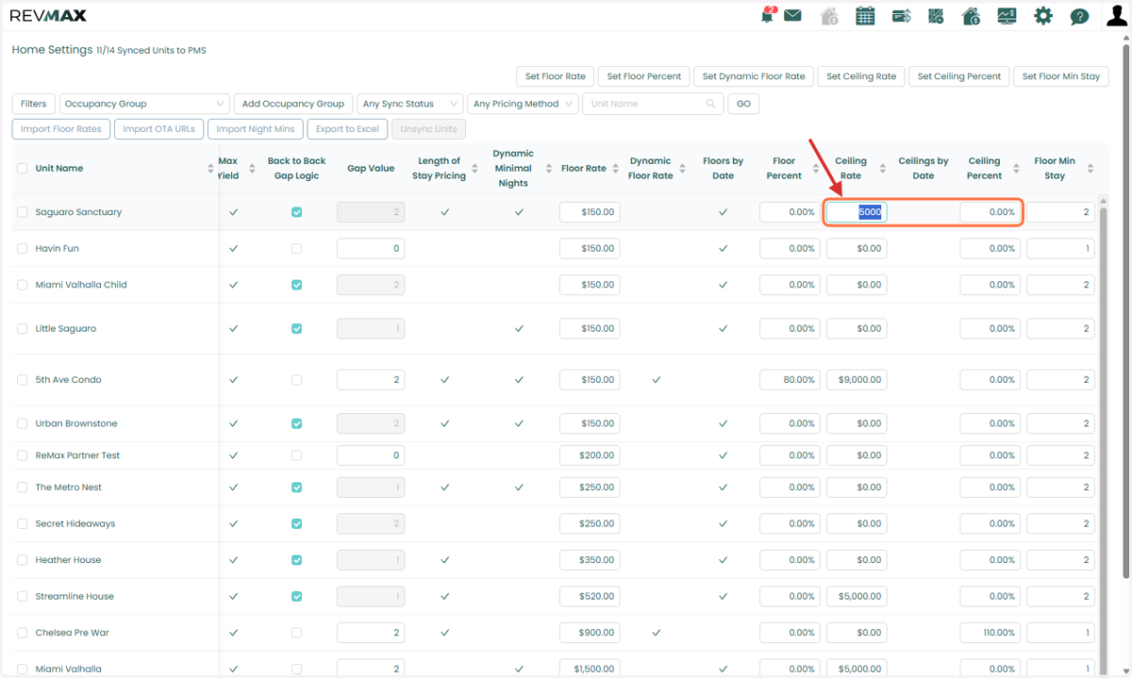Open the Any Pricing Method dropdown
1132x678 pixels.
click(x=523, y=104)
